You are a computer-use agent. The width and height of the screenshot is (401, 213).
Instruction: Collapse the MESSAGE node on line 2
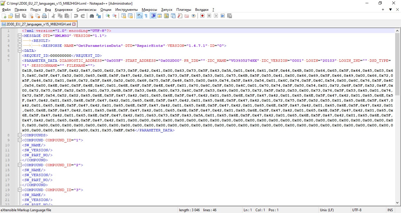coord(20,36)
